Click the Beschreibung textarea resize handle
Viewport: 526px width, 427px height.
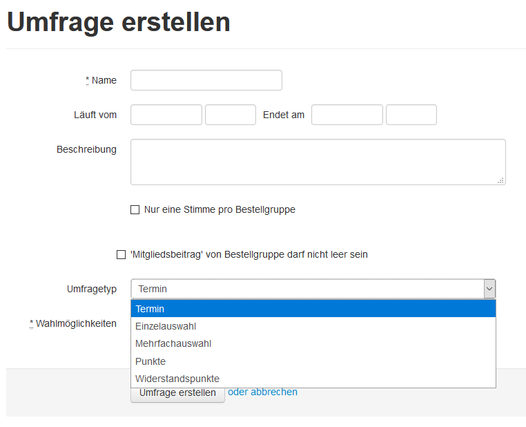pos(501,180)
